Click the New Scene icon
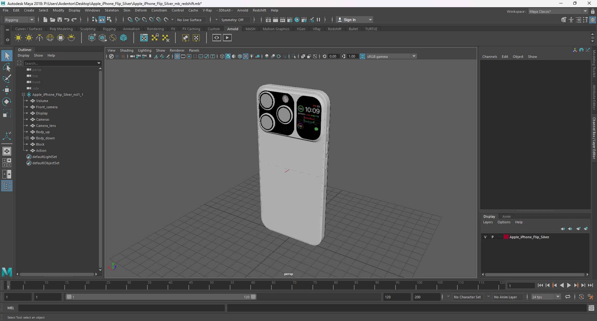Image resolution: width=597 pixels, height=321 pixels. click(45, 20)
